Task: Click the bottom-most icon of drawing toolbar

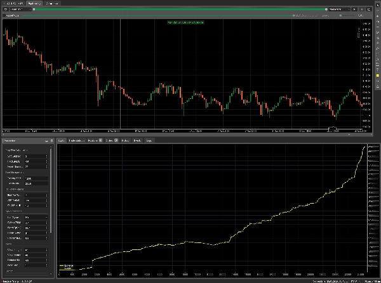Action: 378,87
